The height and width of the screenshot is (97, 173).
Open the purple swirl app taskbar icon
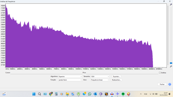click(x=101, y=94)
